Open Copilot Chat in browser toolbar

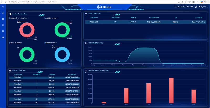point(203,2)
